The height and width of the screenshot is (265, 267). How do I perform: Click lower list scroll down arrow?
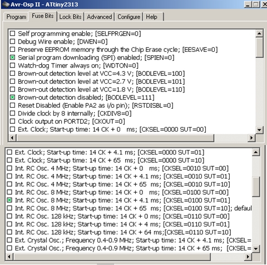point(256,248)
